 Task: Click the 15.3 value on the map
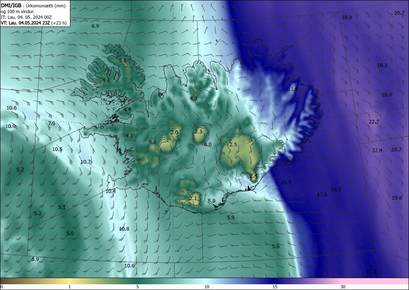click(x=371, y=272)
